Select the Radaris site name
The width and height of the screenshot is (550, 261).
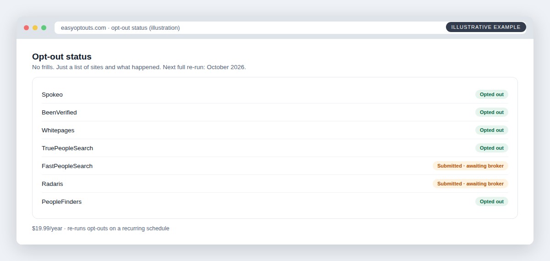(x=52, y=184)
